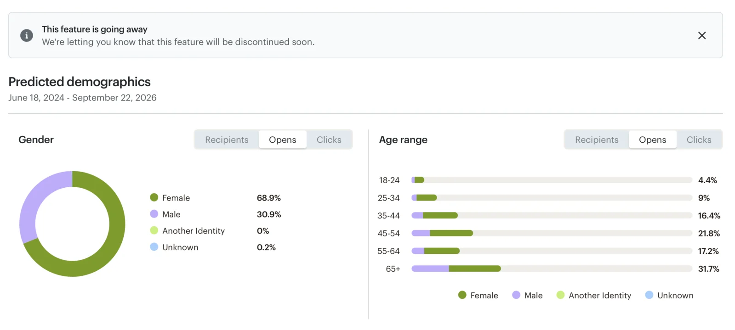
Task: Click the 4.4% value for 18-24
Action: pos(707,180)
